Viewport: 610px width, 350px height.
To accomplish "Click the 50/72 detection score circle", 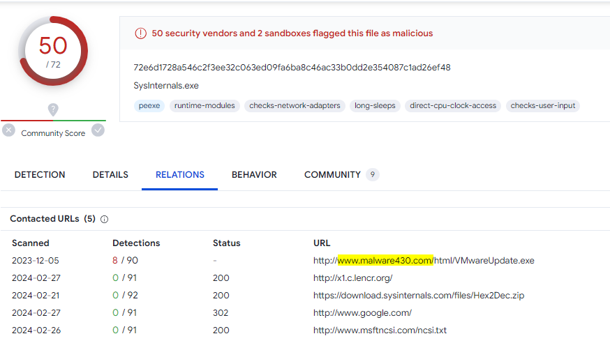I will tap(53, 50).
